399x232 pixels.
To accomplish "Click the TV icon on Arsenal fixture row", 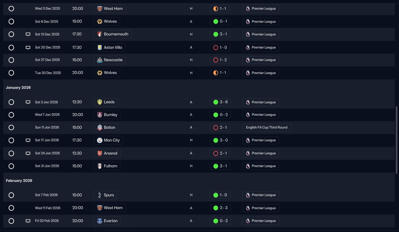I will coord(28,153).
